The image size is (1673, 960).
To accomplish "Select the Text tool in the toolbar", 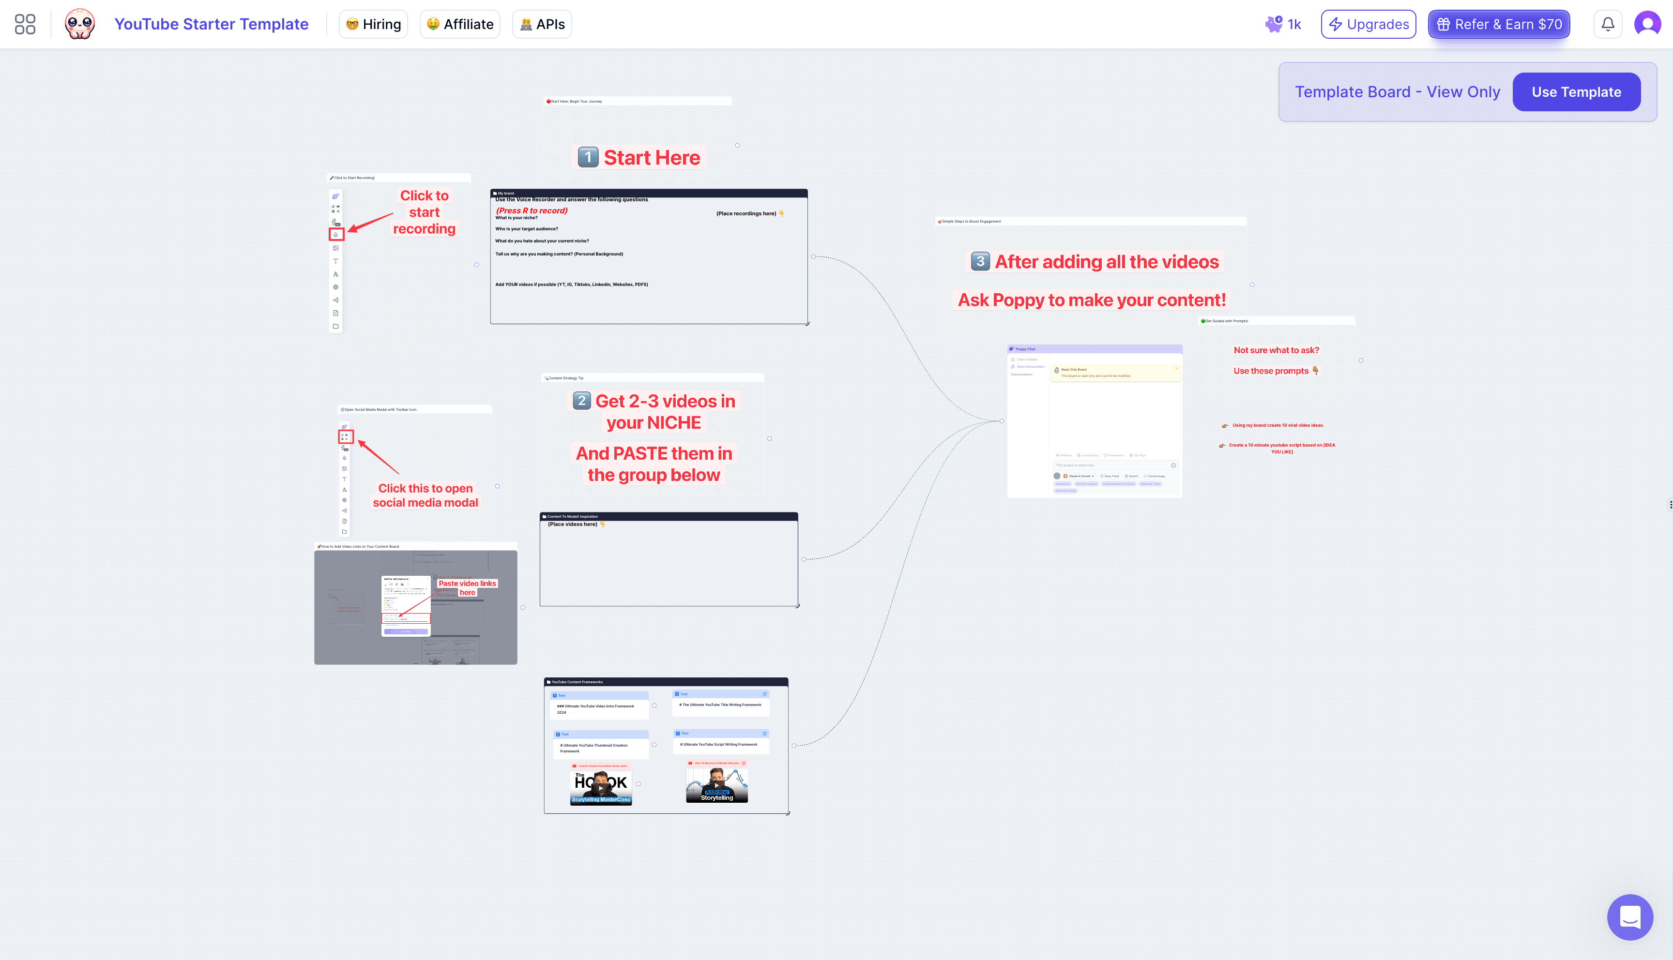I will tap(335, 262).
